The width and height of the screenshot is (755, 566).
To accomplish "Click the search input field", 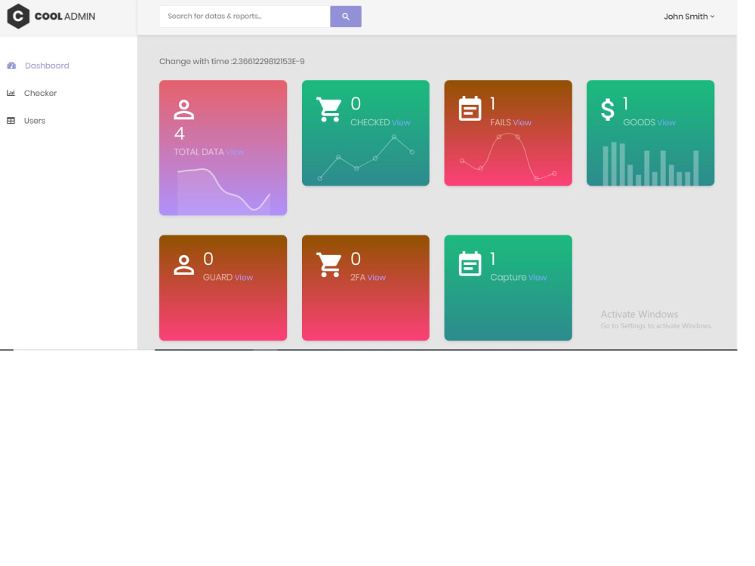I will click(x=242, y=16).
